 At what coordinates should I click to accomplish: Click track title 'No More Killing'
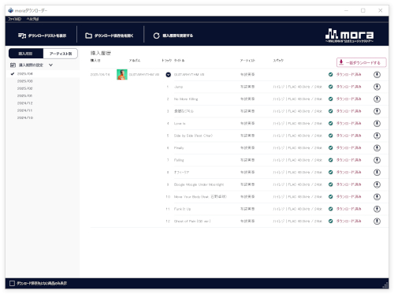click(186, 99)
